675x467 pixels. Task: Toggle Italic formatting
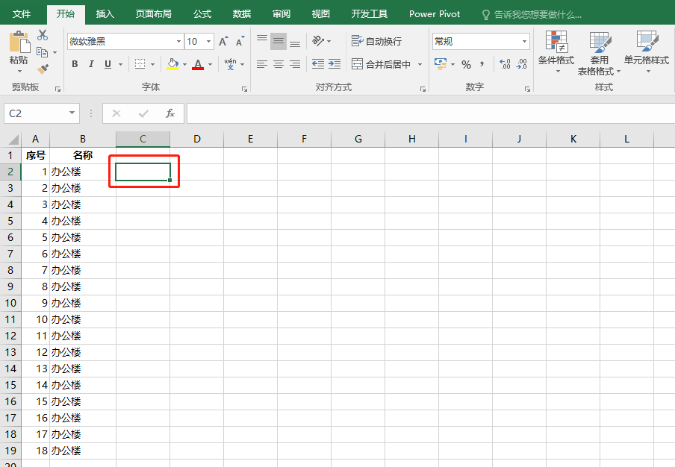point(91,64)
